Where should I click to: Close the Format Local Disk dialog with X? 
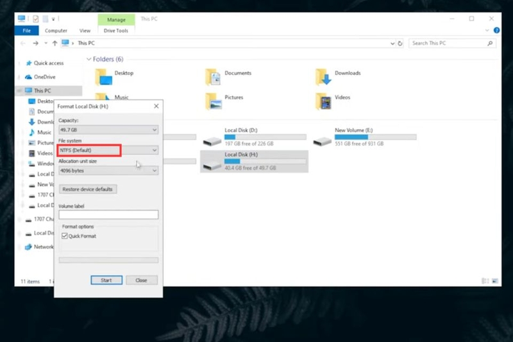coord(156,106)
